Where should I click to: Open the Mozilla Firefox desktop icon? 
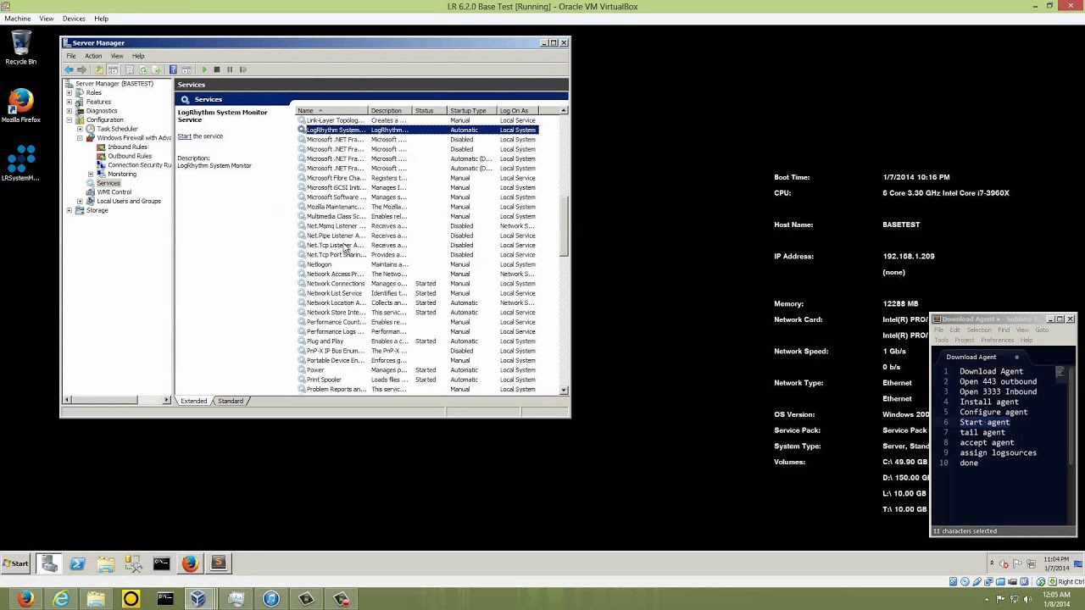coord(20,106)
